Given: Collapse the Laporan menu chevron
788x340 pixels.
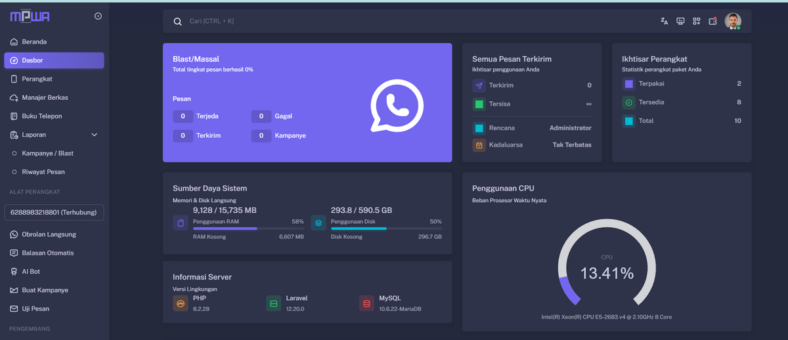Looking at the screenshot, I should [x=94, y=135].
